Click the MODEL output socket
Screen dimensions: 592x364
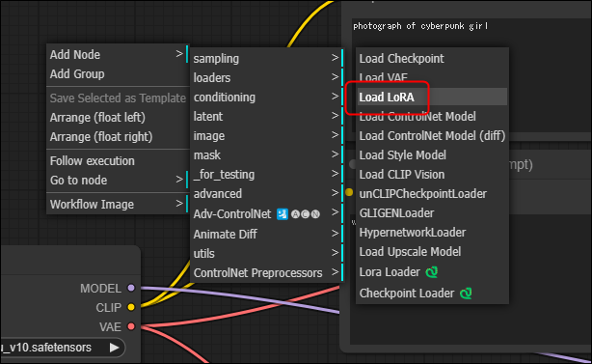131,288
